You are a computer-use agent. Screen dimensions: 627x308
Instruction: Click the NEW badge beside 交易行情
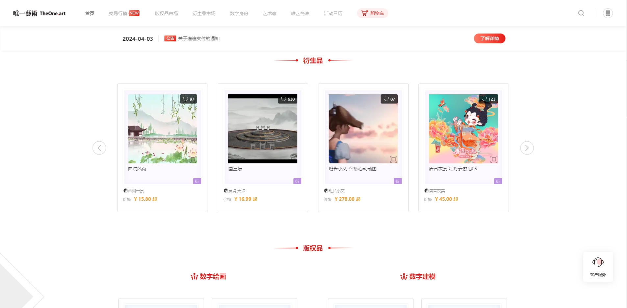point(134,13)
